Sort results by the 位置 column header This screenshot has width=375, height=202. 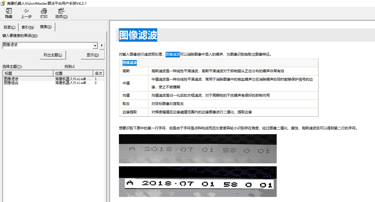pyautogui.click(x=73, y=73)
